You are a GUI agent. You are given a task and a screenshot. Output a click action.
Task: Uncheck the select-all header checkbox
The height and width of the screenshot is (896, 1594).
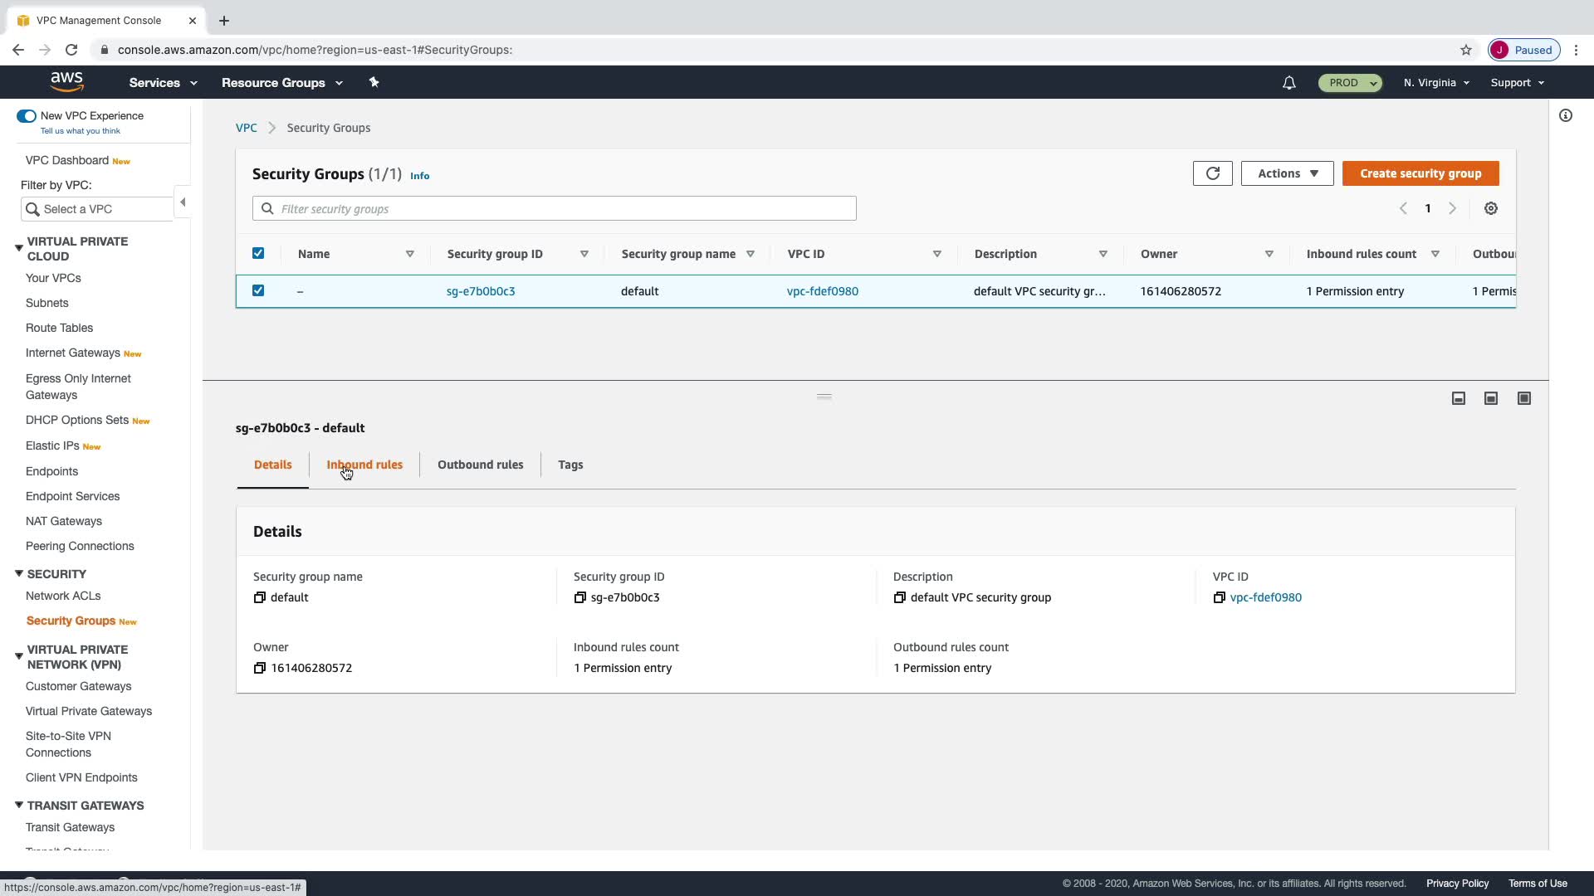coord(258,254)
